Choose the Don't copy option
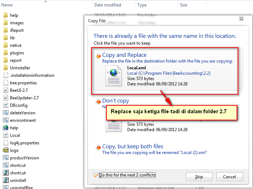Image resolution: width=253 pixels, height=189 pixels. click(x=115, y=101)
